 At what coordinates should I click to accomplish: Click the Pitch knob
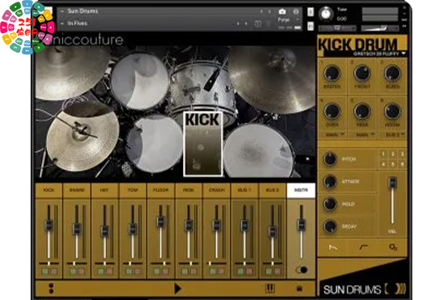pos(330,159)
